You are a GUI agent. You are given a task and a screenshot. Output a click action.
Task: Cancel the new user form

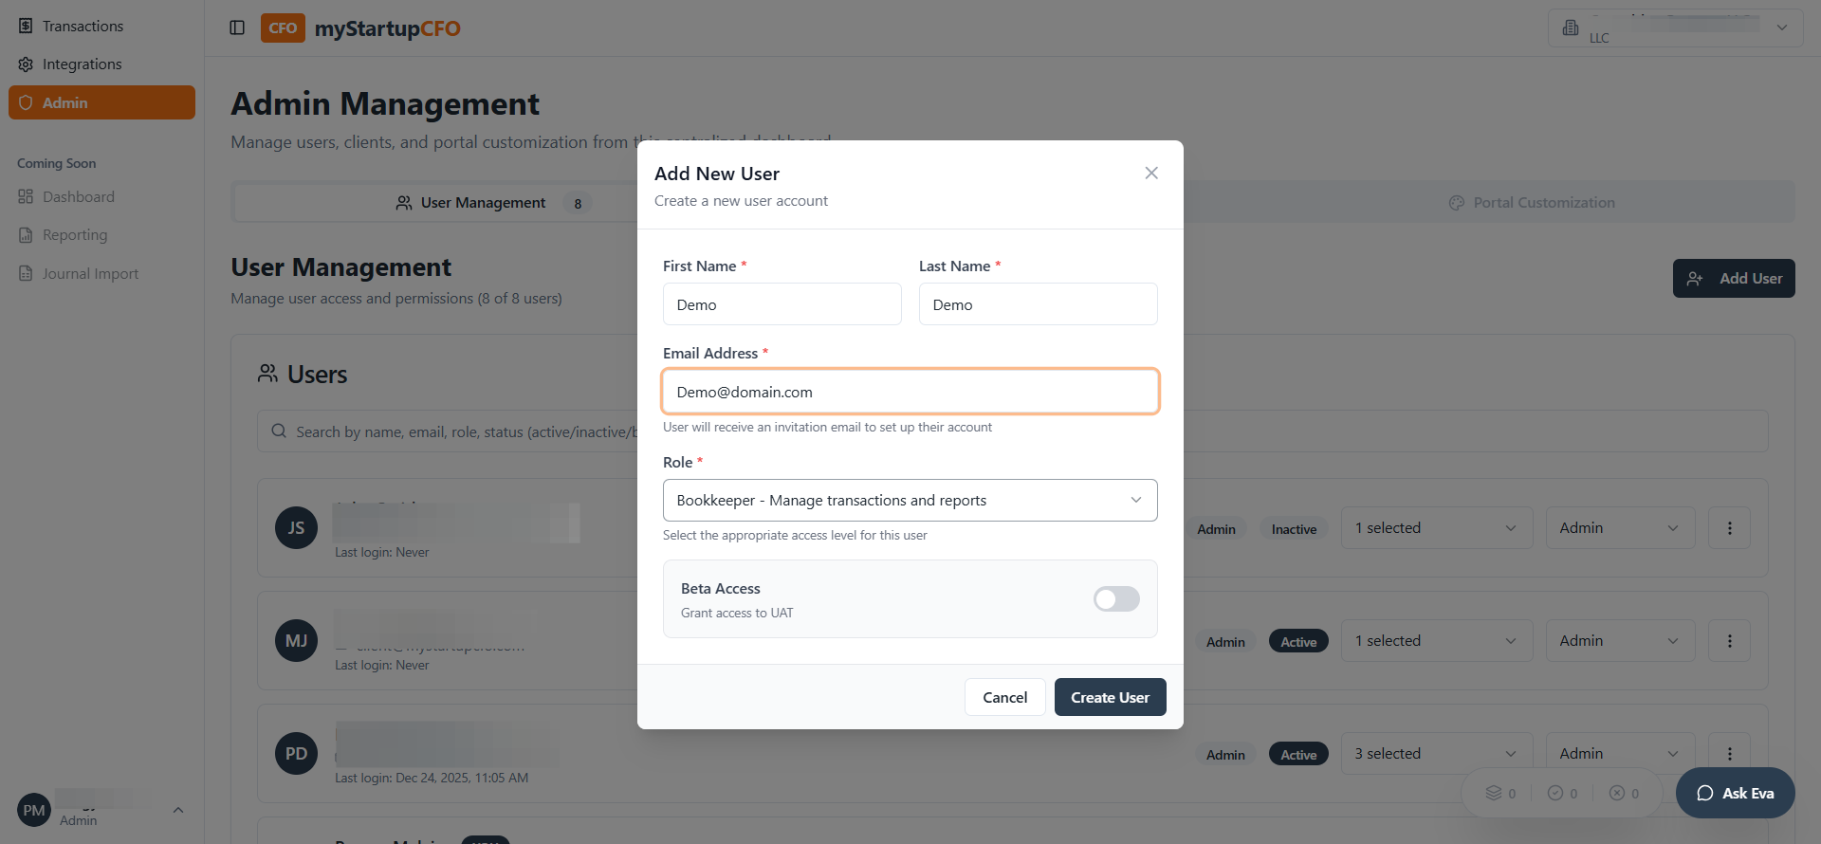click(x=1004, y=697)
